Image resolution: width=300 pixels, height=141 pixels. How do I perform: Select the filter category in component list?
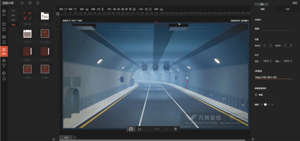(x=13, y=20)
